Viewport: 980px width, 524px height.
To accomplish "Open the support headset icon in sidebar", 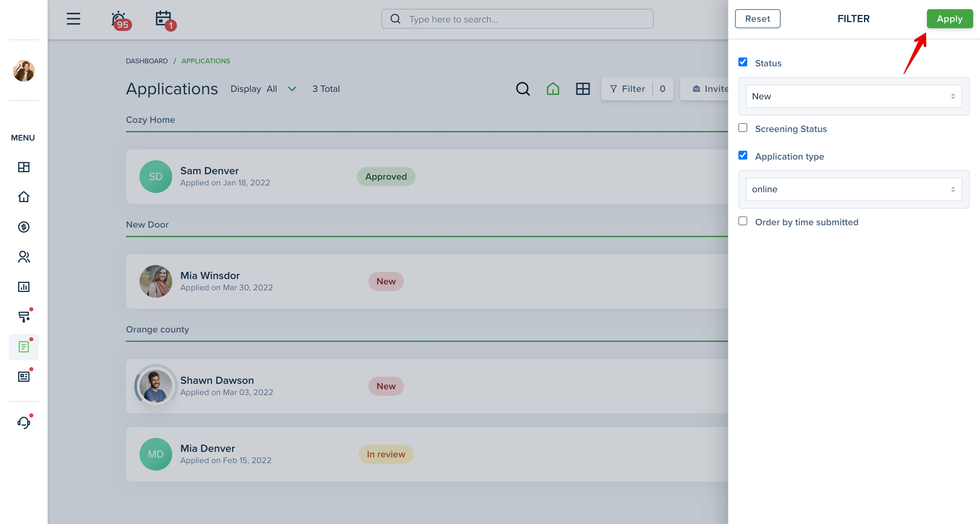I will [23, 422].
